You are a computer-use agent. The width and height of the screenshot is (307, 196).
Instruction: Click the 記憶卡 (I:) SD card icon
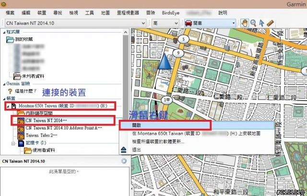click(x=21, y=143)
